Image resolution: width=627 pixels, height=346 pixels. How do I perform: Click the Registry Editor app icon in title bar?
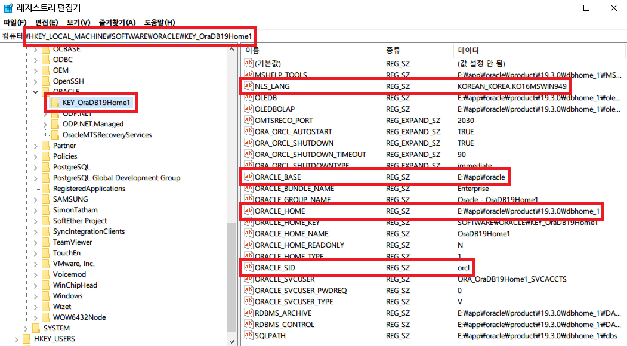tap(8, 8)
